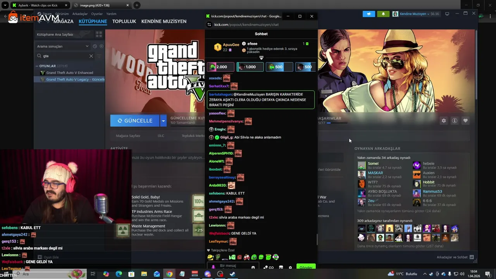
Task: Click the ready-to-play icon beside clock
Action: pos(102,46)
